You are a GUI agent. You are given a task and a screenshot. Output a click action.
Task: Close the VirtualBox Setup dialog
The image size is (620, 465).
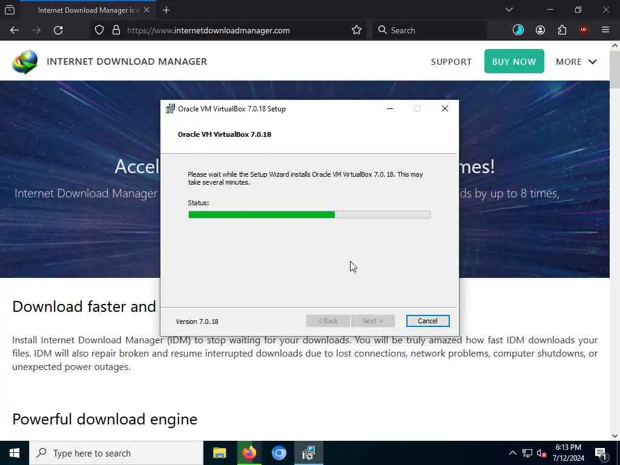point(445,109)
